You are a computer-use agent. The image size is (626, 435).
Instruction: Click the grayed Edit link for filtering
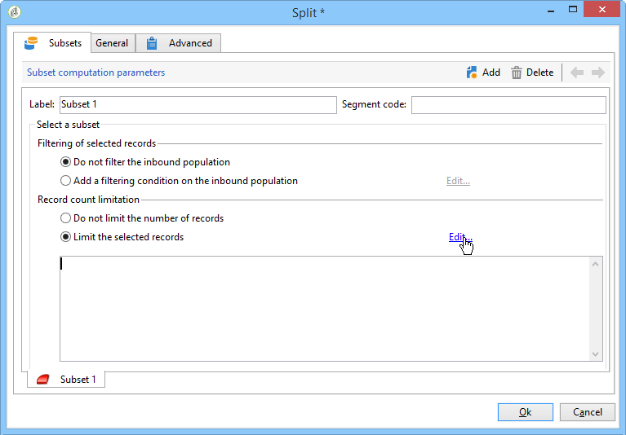[x=458, y=181]
